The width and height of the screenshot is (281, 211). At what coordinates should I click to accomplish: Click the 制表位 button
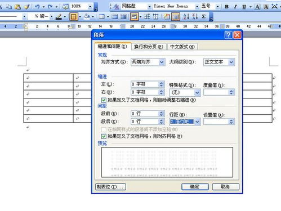click(110, 187)
